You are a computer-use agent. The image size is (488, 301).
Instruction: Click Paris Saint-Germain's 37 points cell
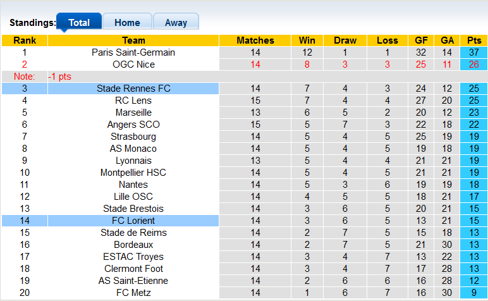(474, 52)
